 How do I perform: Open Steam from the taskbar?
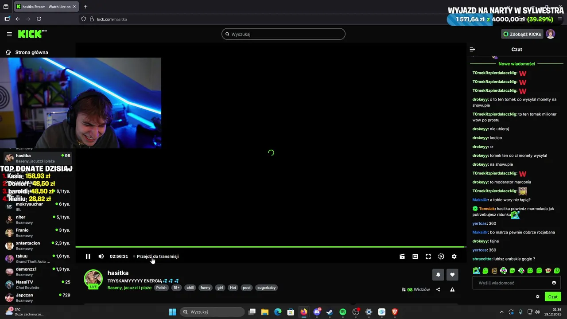coord(330,312)
